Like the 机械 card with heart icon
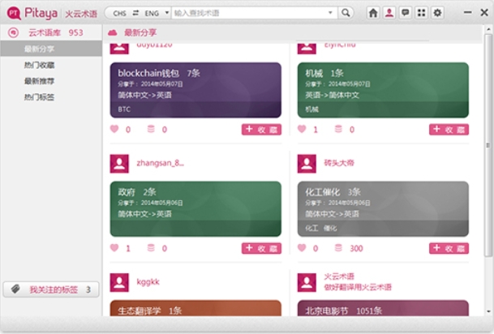Image resolution: width=494 pixels, height=334 pixels. click(302, 129)
